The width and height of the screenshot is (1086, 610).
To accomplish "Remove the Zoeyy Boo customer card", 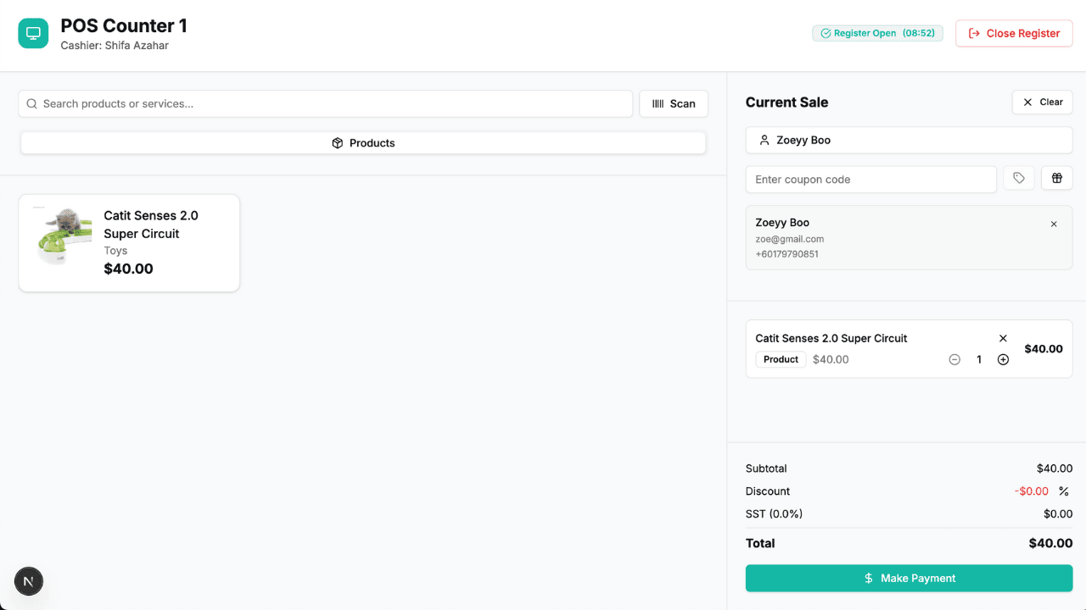I will (x=1054, y=224).
